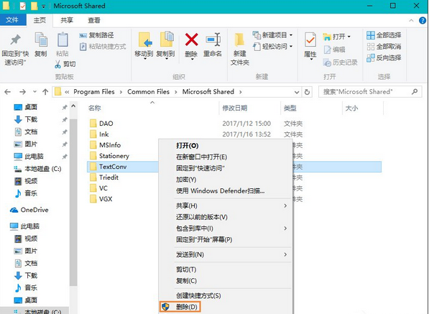The image size is (429, 314).
Task: Click the New folder (新建文件夹) icon
Action: [239, 40]
